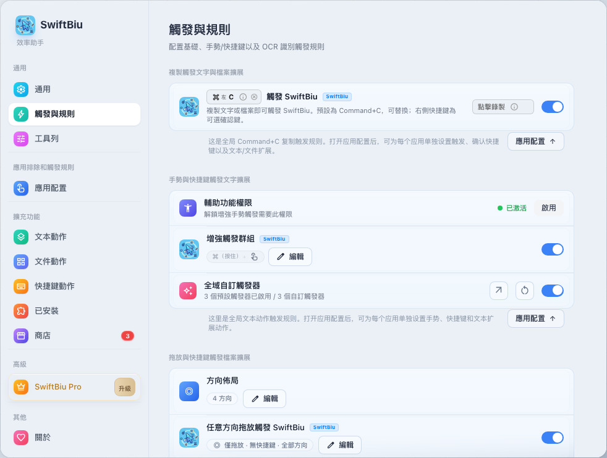The image size is (607, 458).
Task: Click 應用配置 button under gesture trigger section
Action: [536, 319]
